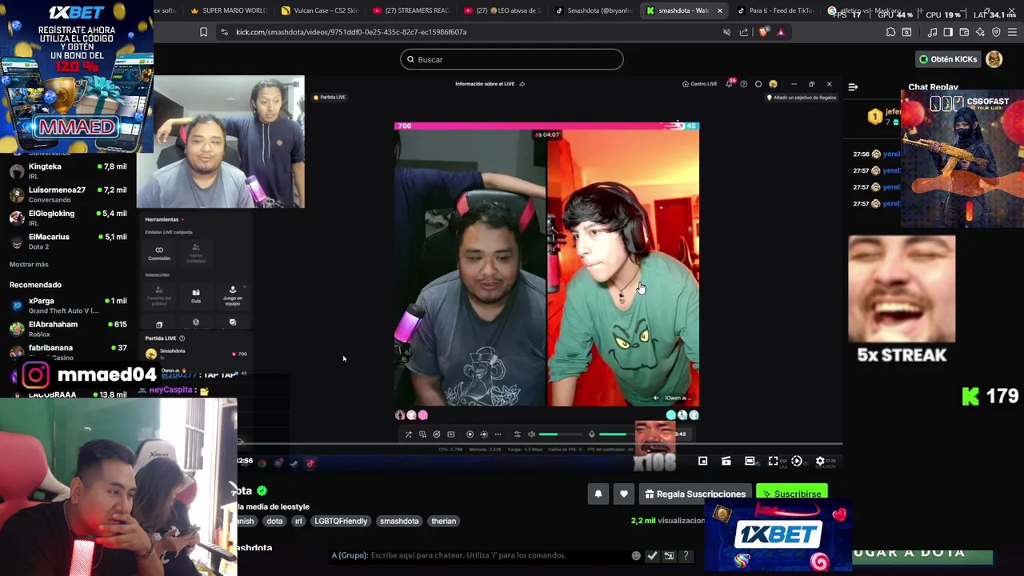Open recommended channel xParga
Viewport: 1024px width, 576px height.
coord(68,306)
